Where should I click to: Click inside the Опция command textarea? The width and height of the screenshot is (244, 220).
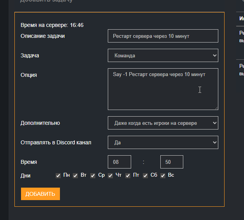163,89
